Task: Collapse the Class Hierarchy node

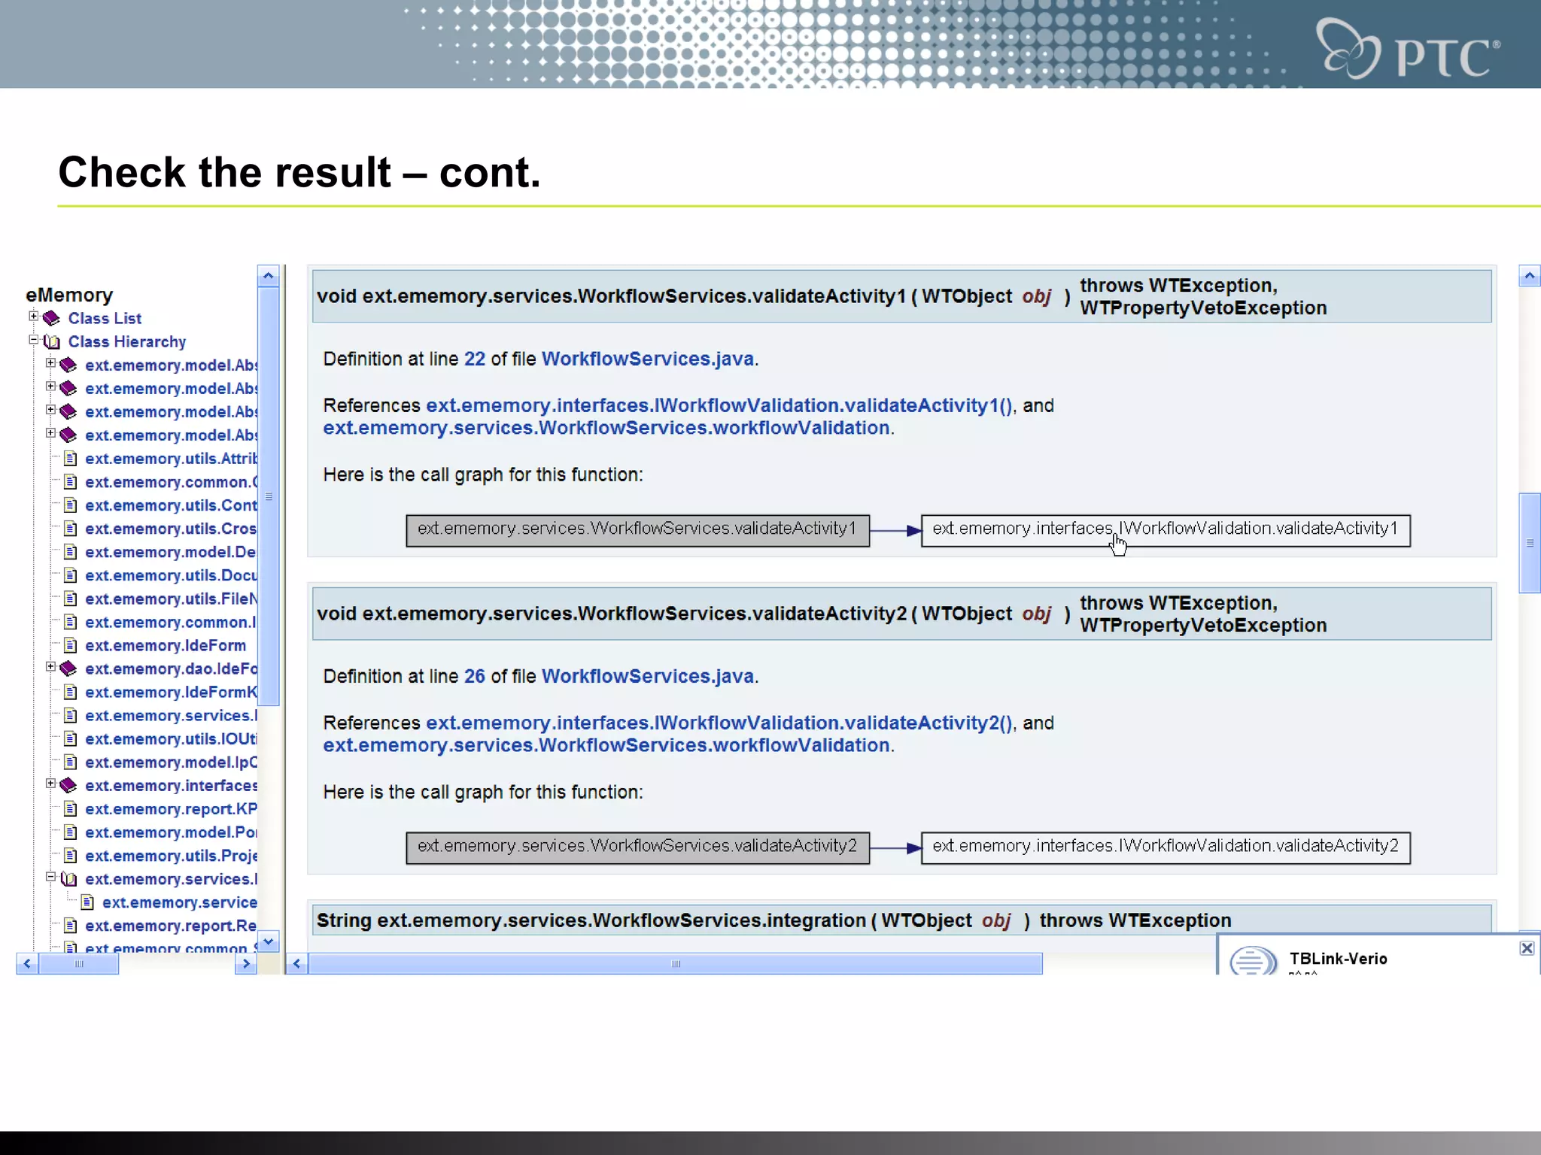Action: tap(34, 340)
